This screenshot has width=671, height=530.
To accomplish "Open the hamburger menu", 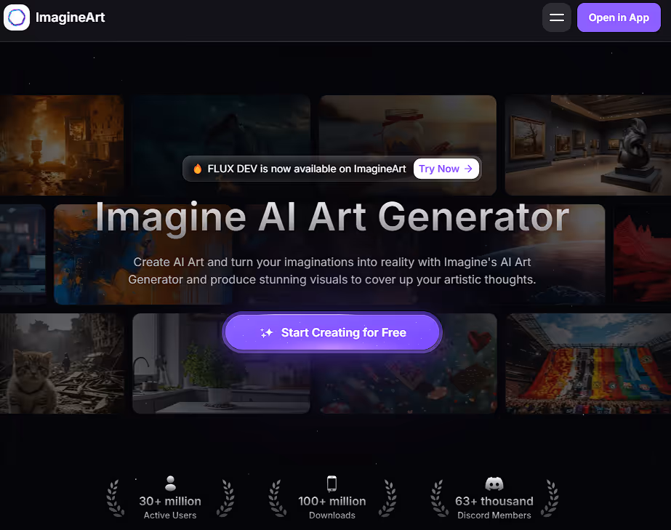I will [x=556, y=17].
